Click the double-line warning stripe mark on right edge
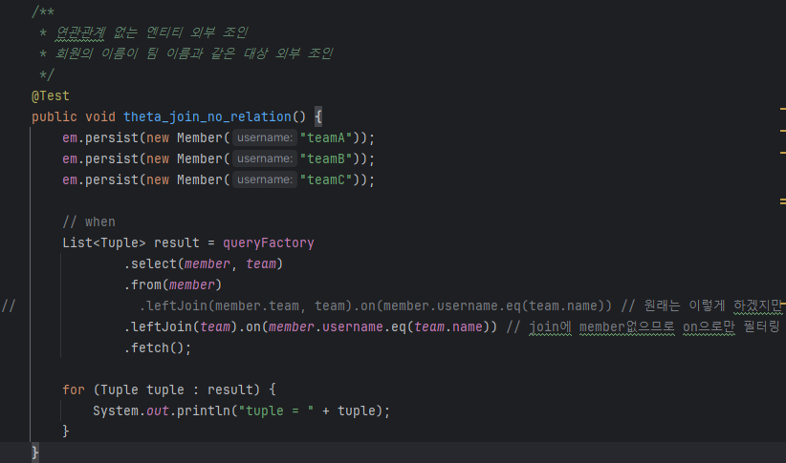 pyautogui.click(x=783, y=201)
